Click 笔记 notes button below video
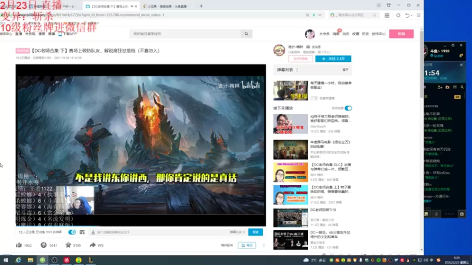Viewport: 472px width, 265px height. [247, 245]
